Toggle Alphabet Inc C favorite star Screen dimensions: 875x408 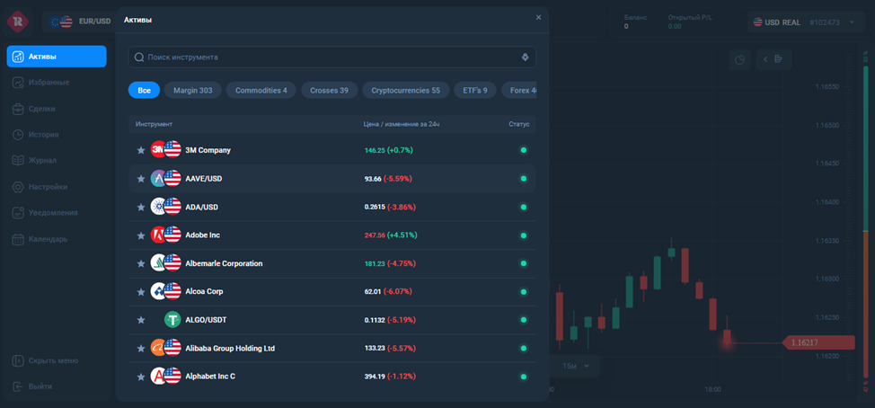tap(141, 377)
